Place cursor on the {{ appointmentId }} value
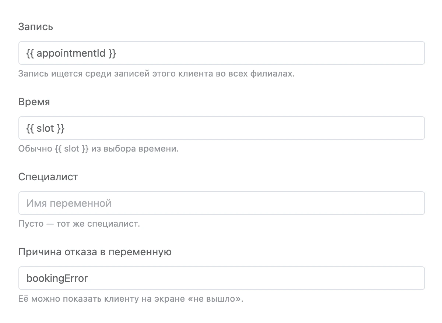Screen dimensions: 442x323 coord(71,53)
